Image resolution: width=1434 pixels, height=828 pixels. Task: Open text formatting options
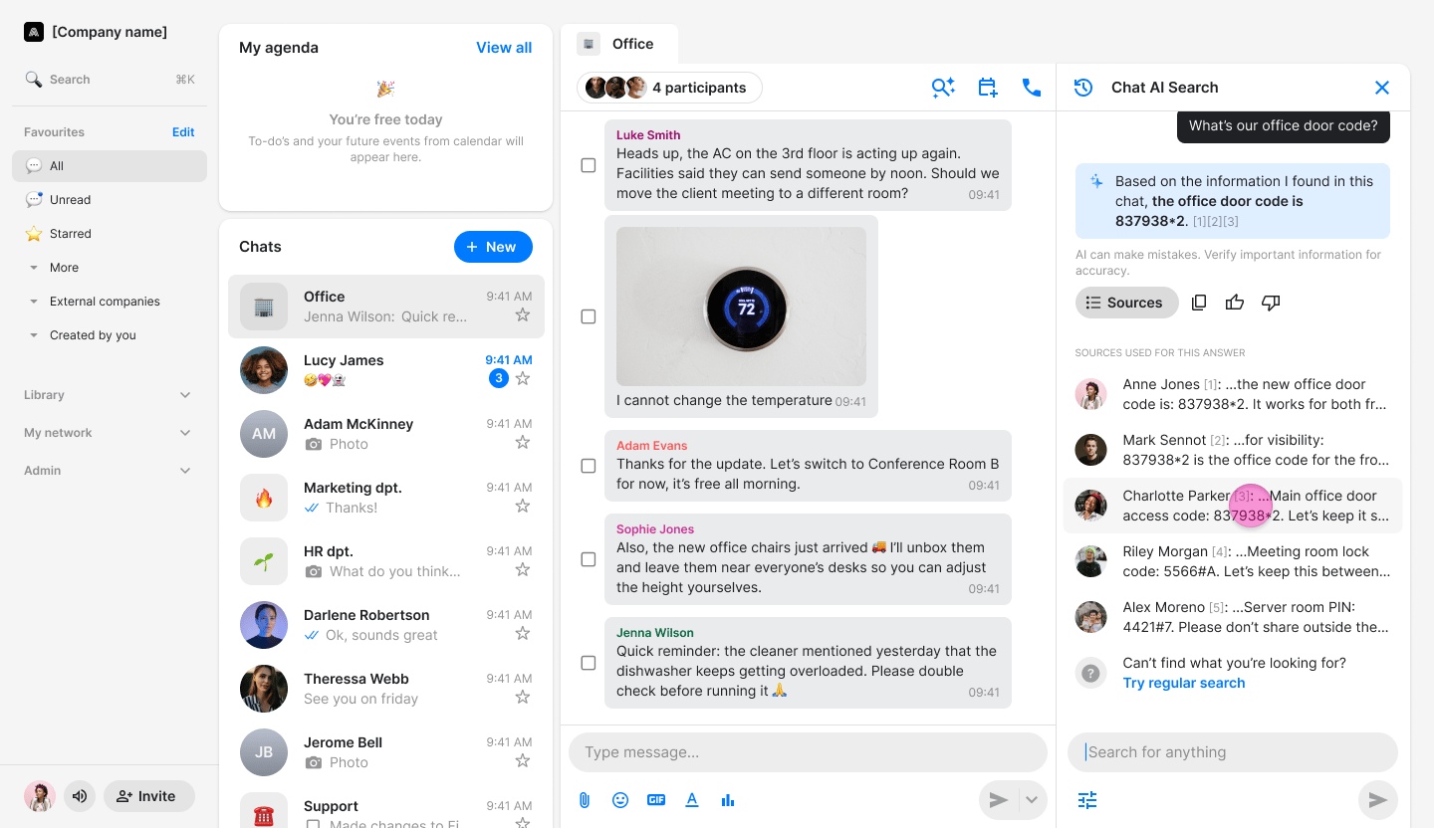coord(692,800)
